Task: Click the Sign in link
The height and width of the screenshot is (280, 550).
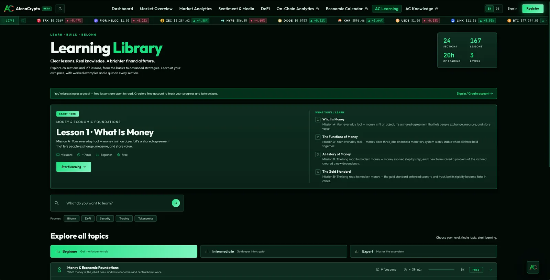Action: (x=512, y=9)
